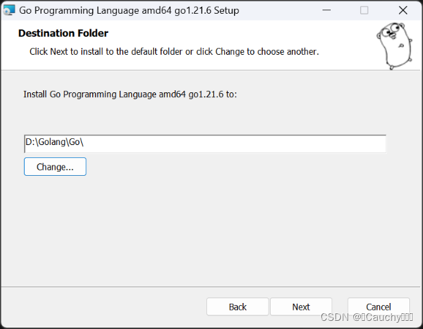Screen dimensions: 423x329
Task: Click the Next button
Action: [x=301, y=307]
